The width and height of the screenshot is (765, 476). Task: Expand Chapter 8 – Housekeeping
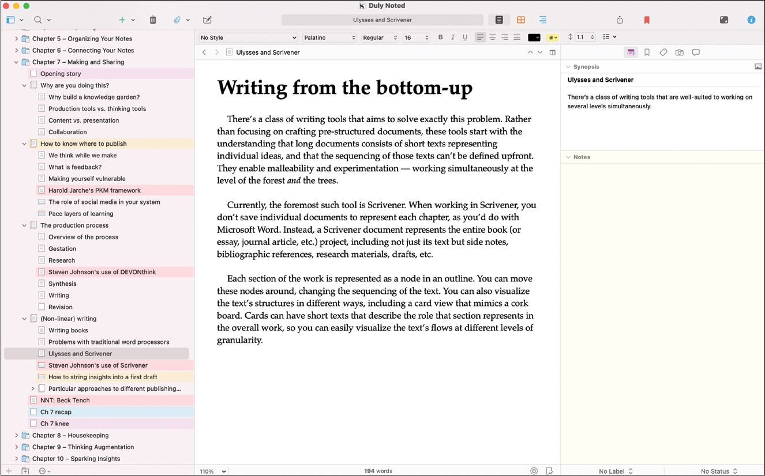pos(16,435)
